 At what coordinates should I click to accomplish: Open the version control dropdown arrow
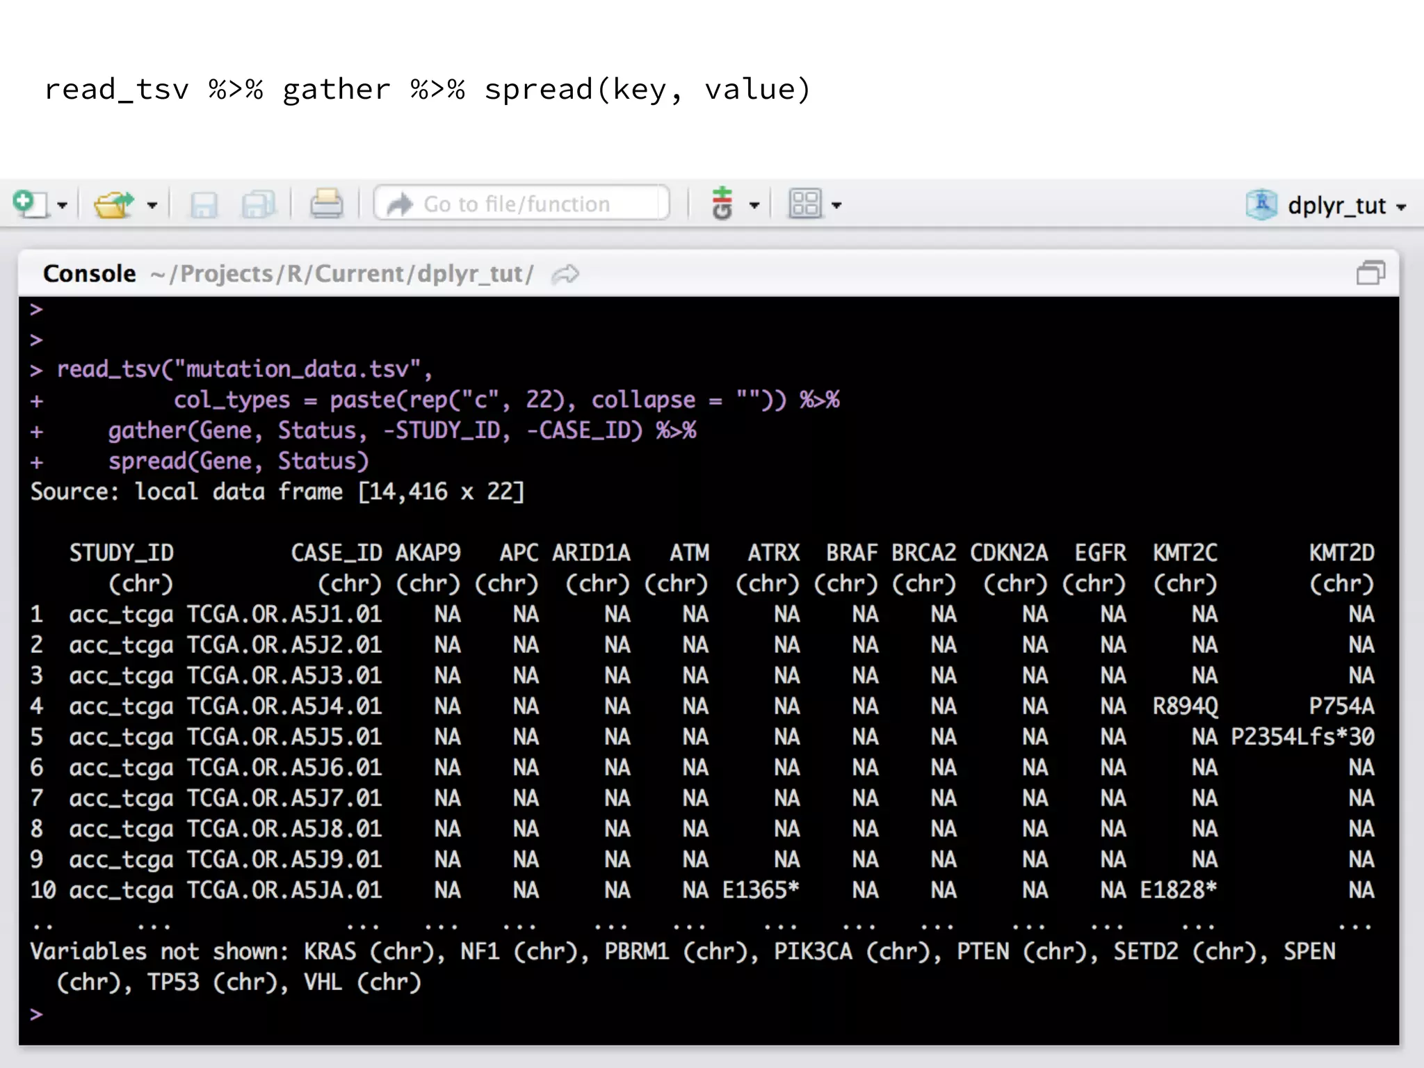[754, 205]
